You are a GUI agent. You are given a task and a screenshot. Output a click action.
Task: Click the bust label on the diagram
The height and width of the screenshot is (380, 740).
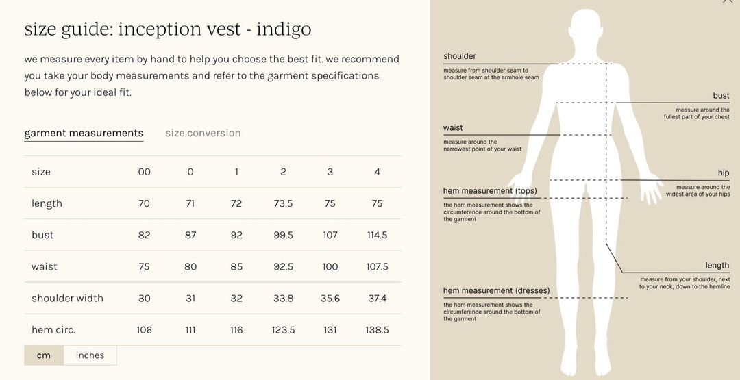pyautogui.click(x=721, y=96)
